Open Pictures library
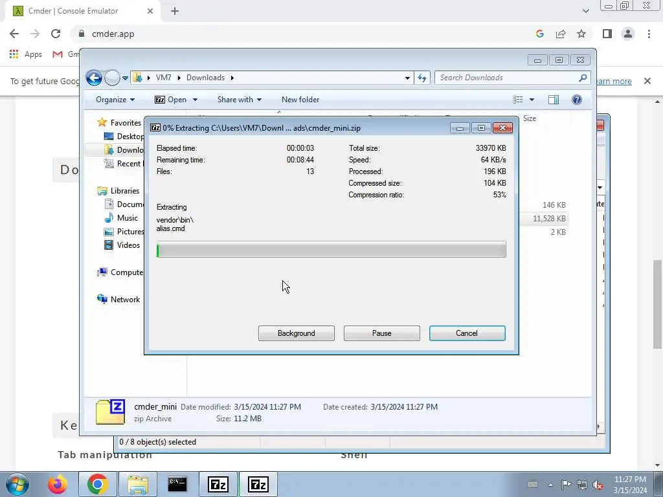Screen dimensions: 663x497 click(124, 232)
